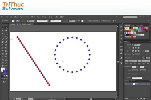Select the Pen tool
Viewport: 151px width, 100px height.
pos(3,33)
